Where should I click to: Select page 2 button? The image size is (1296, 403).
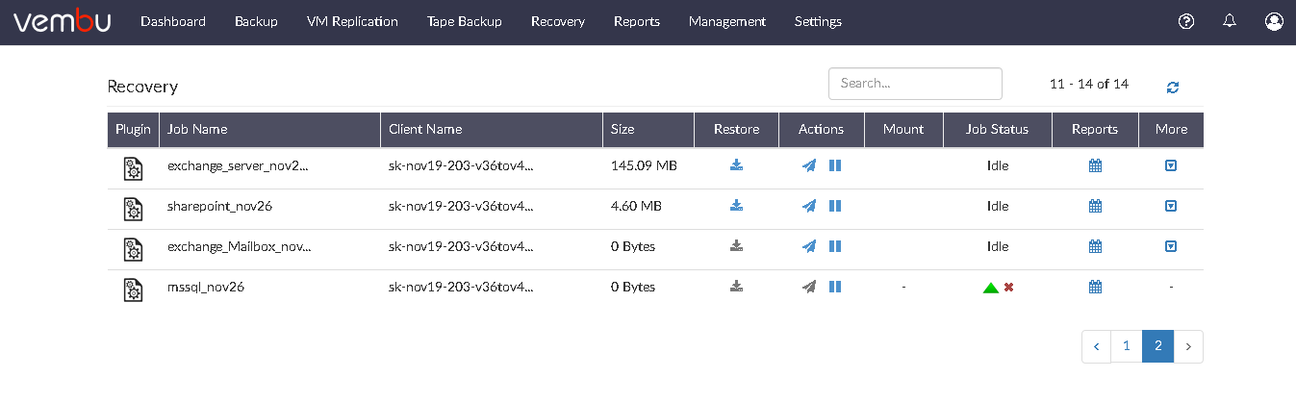click(x=1157, y=346)
